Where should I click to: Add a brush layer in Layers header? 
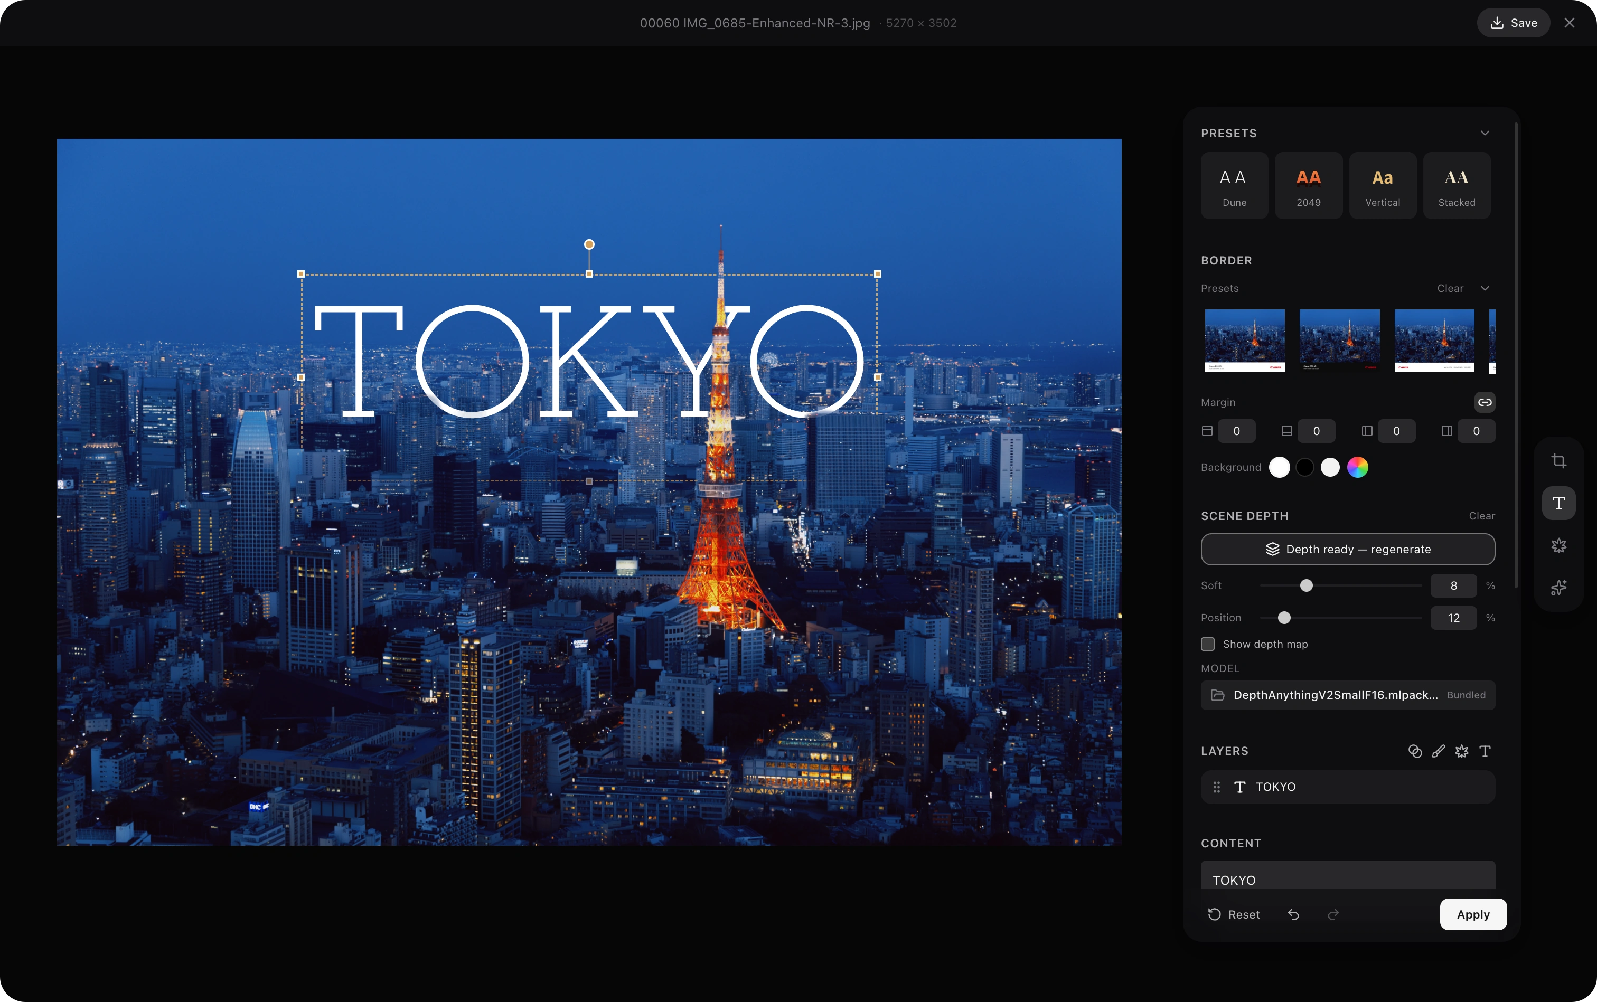pos(1438,751)
